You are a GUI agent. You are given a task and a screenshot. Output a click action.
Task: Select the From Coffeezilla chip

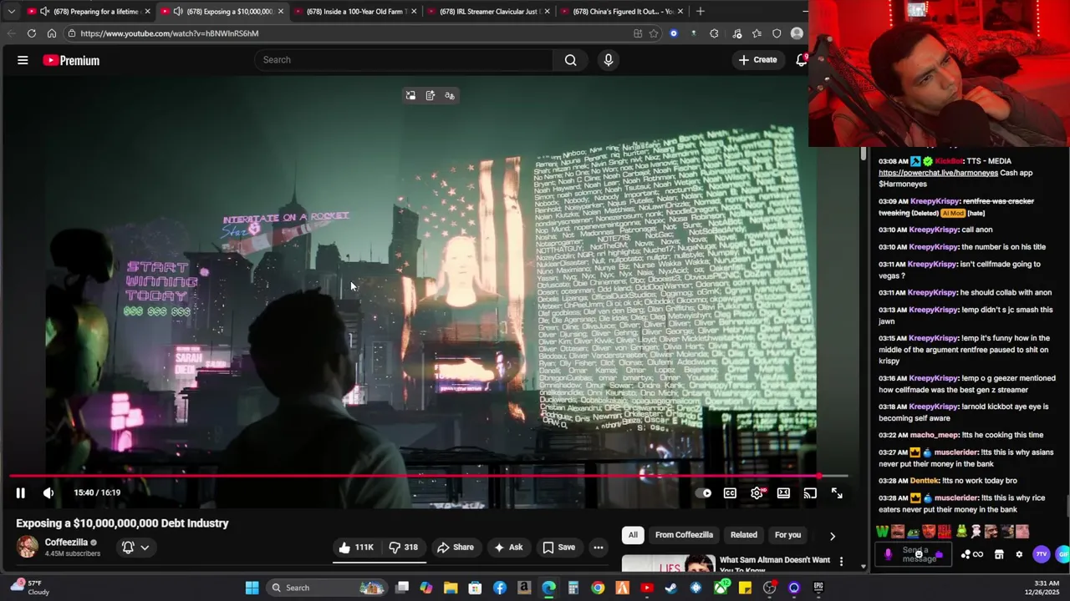(x=684, y=535)
